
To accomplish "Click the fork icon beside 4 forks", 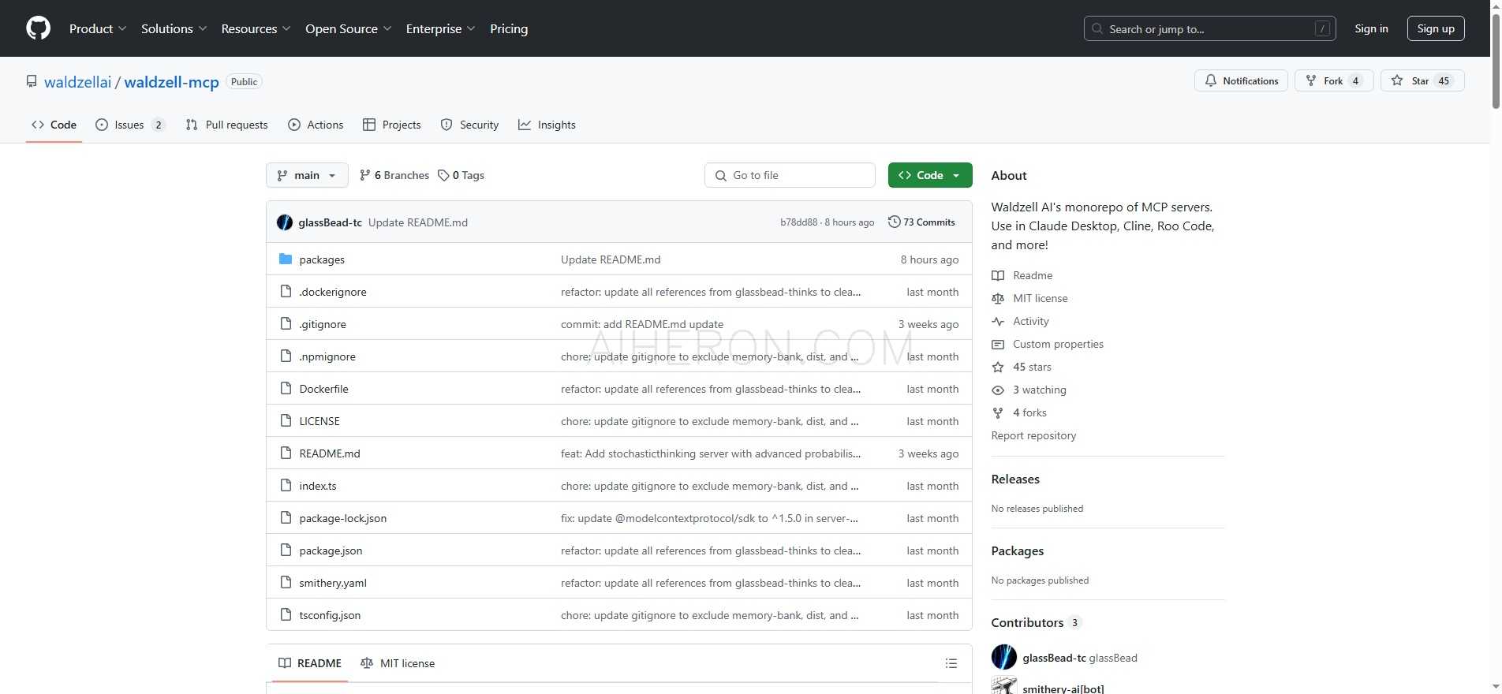I will pos(998,412).
